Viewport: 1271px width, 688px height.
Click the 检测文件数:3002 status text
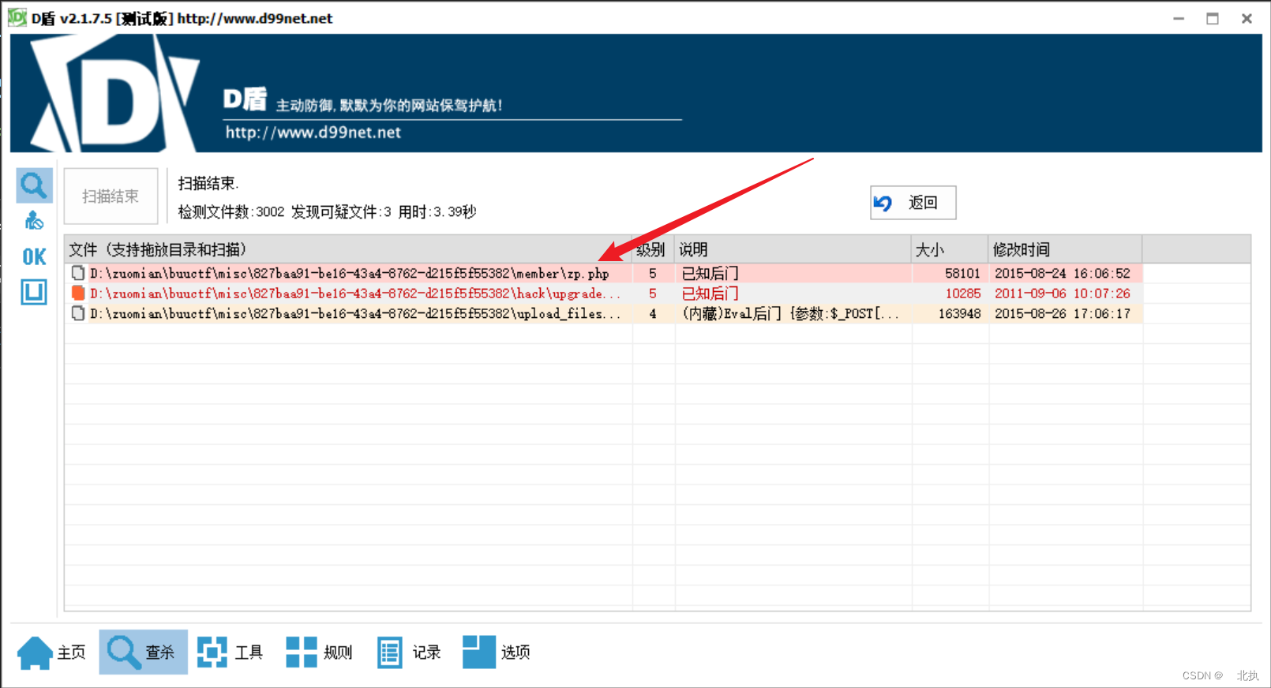point(231,212)
